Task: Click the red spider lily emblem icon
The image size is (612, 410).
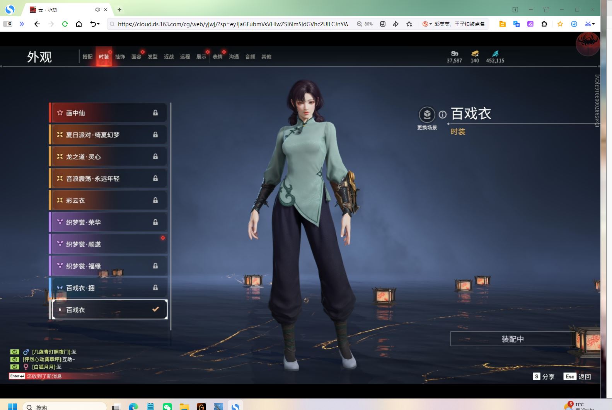Action: [x=588, y=44]
